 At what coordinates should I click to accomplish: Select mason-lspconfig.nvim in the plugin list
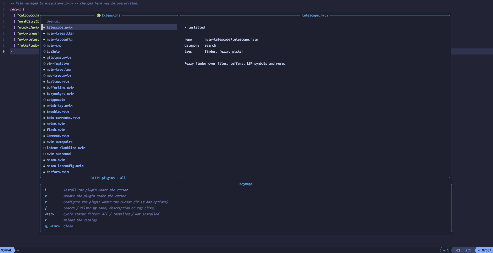(x=109, y=166)
